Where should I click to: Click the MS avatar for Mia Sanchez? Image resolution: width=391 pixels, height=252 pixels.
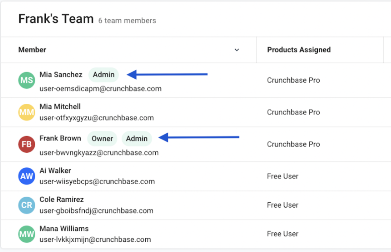(27, 80)
